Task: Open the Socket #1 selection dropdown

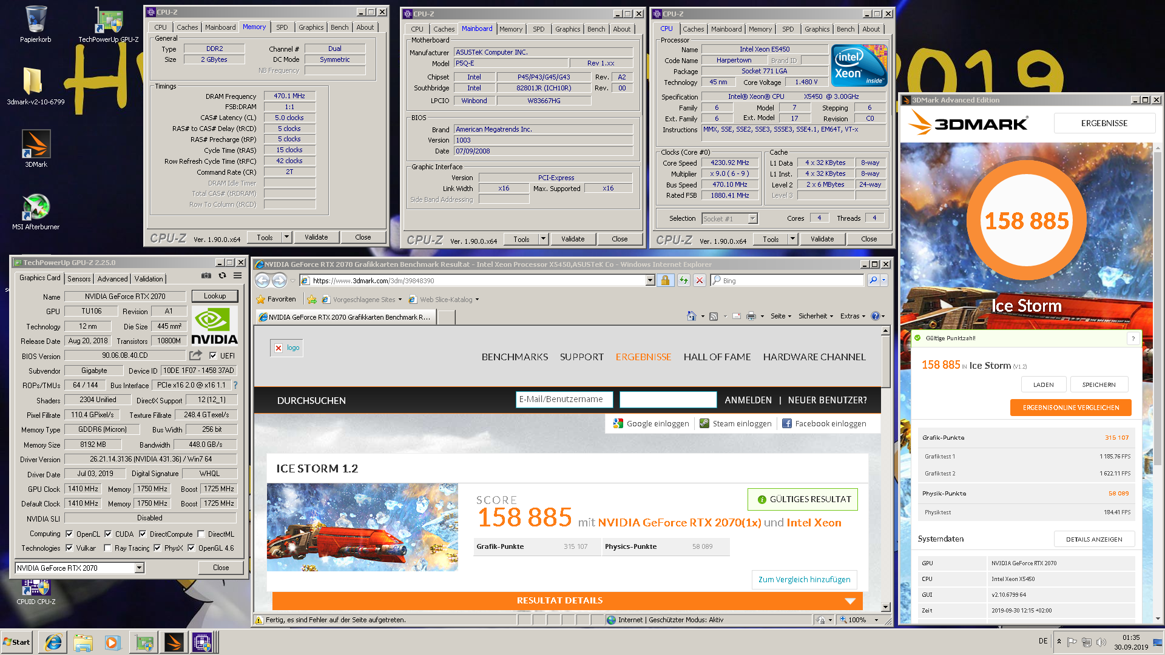Action: coord(753,219)
